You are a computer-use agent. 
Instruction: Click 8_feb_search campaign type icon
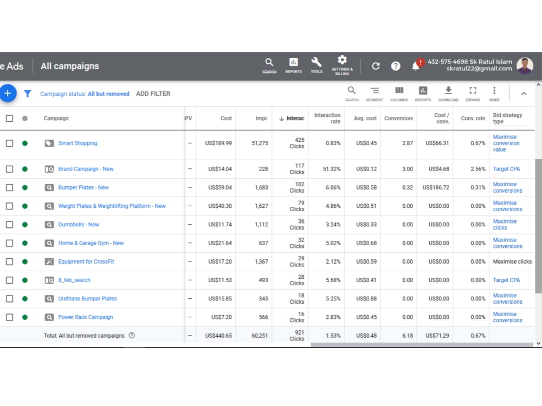pyautogui.click(x=49, y=280)
